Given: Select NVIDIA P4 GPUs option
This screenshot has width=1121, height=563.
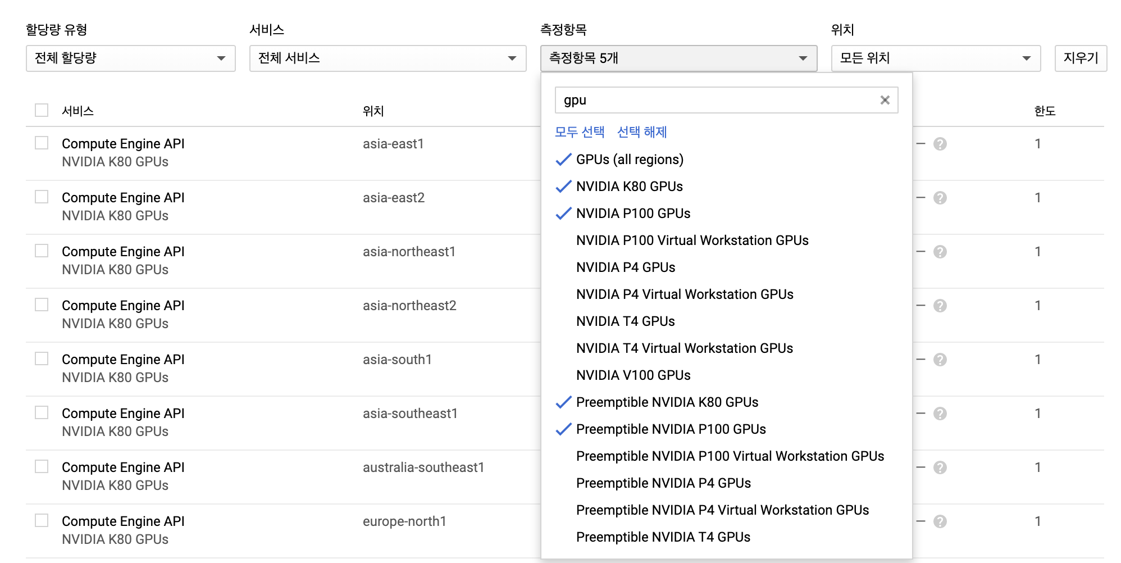Looking at the screenshot, I should (x=726, y=267).
